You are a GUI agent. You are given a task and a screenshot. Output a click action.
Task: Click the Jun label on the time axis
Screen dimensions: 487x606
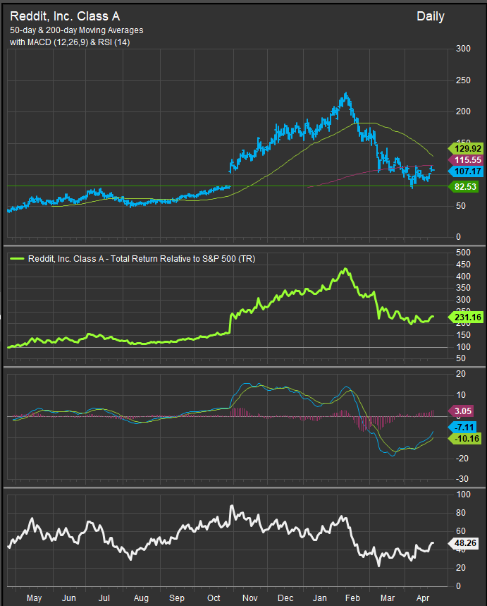69,598
